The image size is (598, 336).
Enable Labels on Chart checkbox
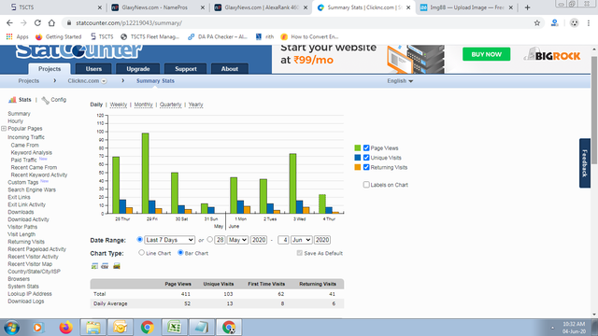366,185
